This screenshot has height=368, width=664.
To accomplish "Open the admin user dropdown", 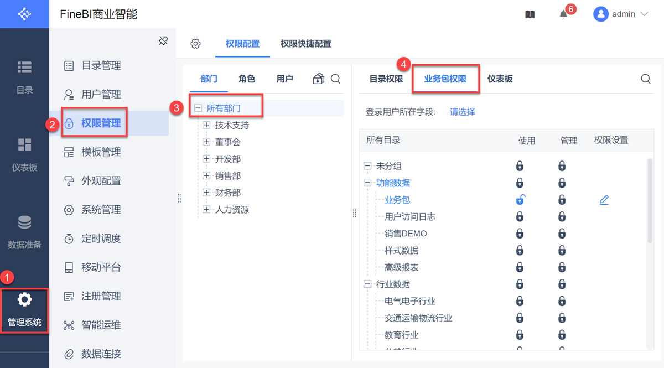I will 621,14.
